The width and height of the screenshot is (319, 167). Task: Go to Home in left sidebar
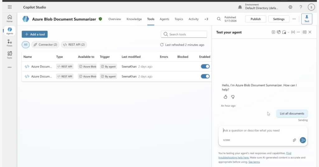point(10,18)
